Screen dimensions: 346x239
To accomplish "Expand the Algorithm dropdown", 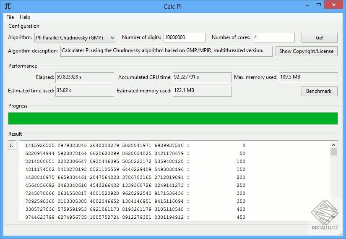I will tap(75, 38).
